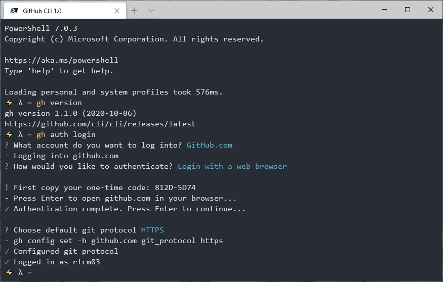This screenshot has width=443, height=282.
Task: Click the username rfcm83 in the output
Action: (87, 262)
